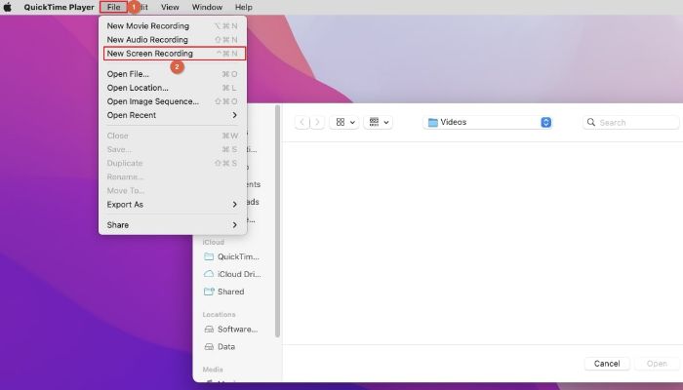Open grouping options dropdown
683x390 pixels.
pos(379,122)
